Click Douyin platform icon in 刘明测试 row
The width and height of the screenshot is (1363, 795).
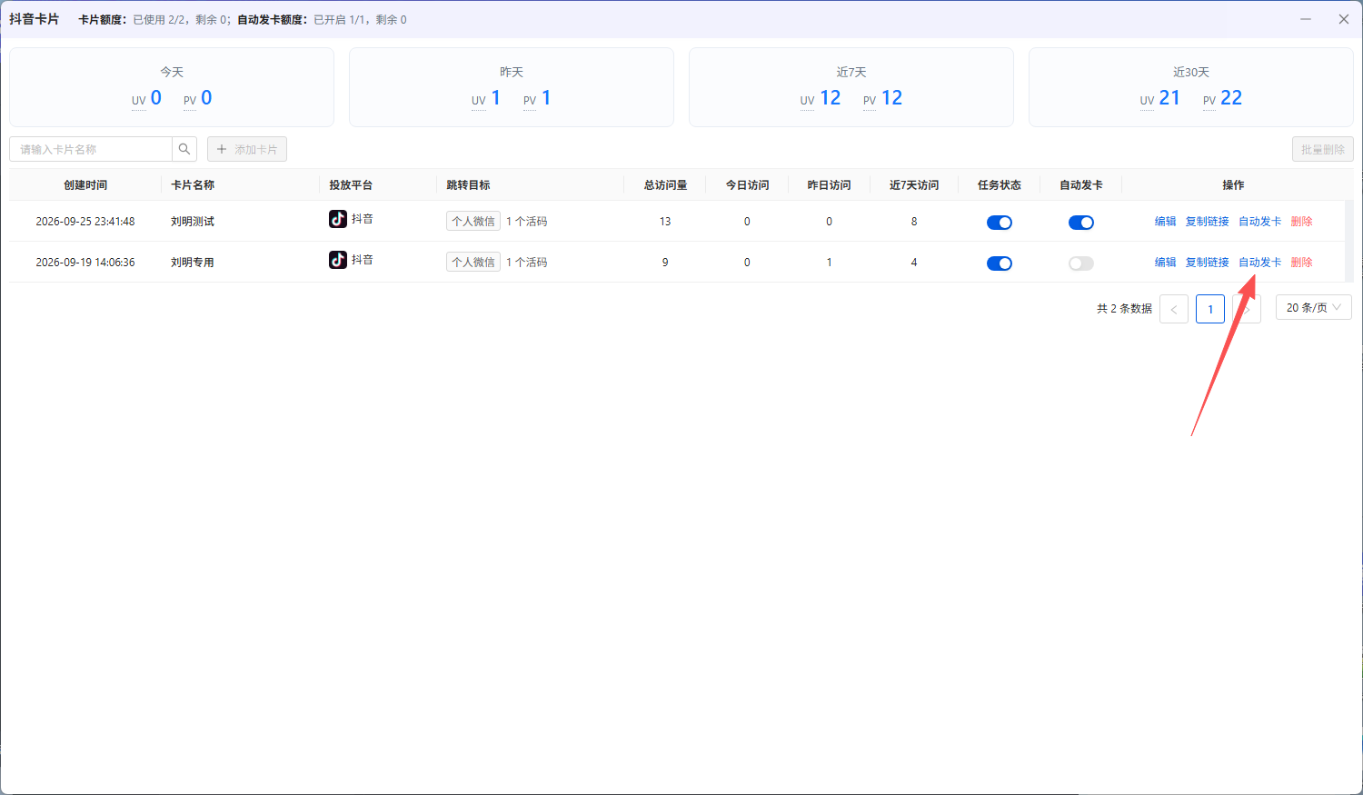pos(338,219)
